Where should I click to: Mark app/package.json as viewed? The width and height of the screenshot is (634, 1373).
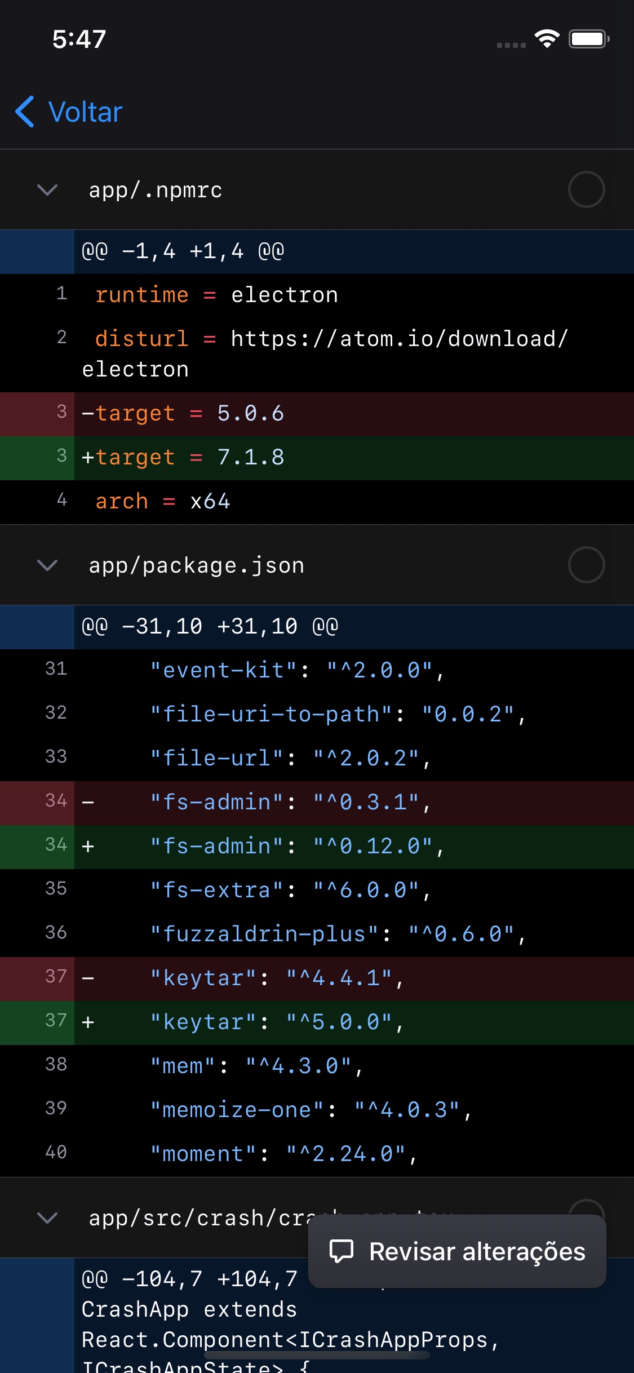(x=586, y=565)
